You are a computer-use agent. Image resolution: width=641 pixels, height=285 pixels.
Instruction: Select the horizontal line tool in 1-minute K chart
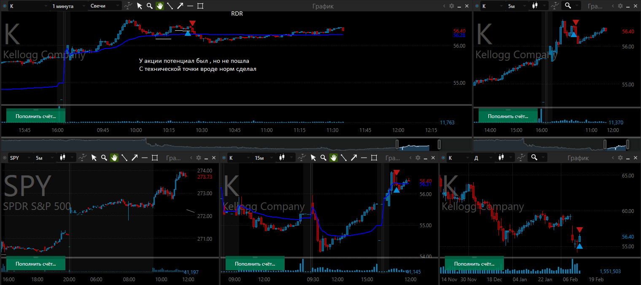click(190, 6)
